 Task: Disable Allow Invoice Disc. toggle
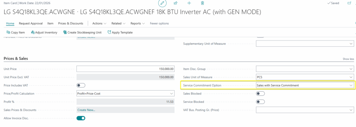coord(81,118)
